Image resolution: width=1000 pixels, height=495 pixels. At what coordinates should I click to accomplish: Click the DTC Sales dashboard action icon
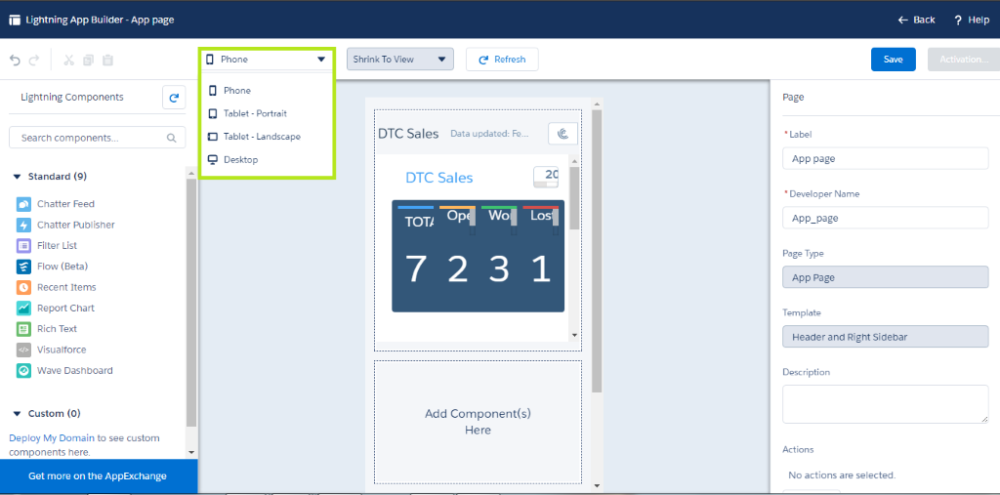tap(562, 134)
